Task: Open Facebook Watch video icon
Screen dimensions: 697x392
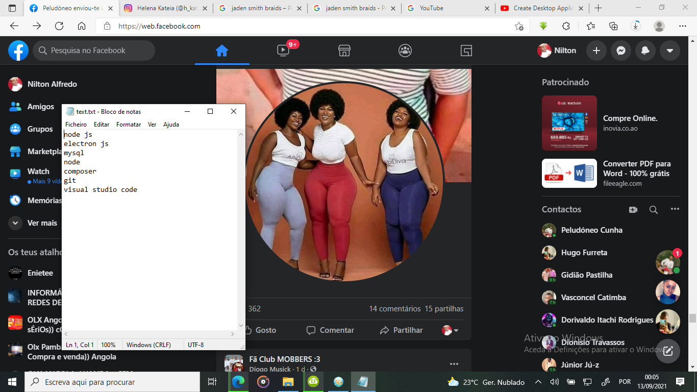Action: [283, 51]
